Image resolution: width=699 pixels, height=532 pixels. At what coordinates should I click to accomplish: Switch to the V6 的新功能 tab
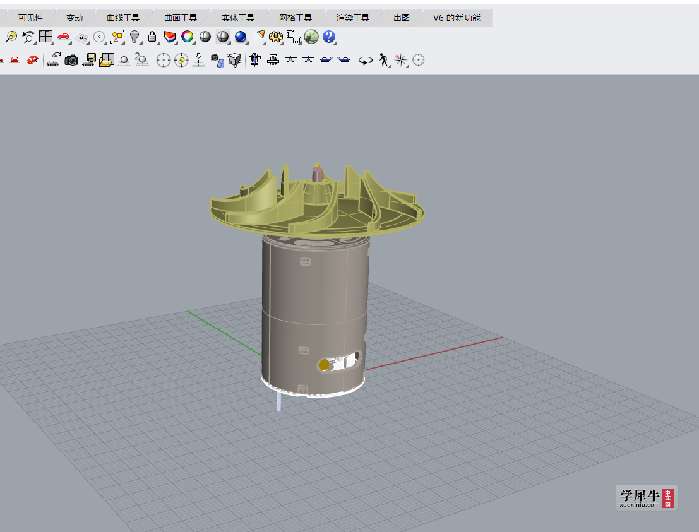tap(457, 18)
